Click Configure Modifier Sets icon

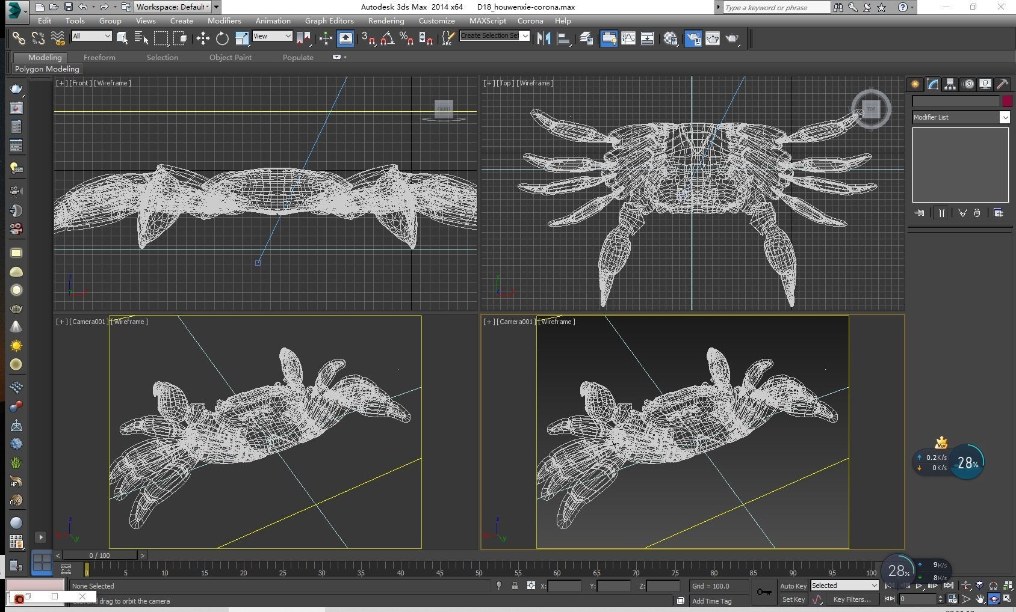pos(998,213)
